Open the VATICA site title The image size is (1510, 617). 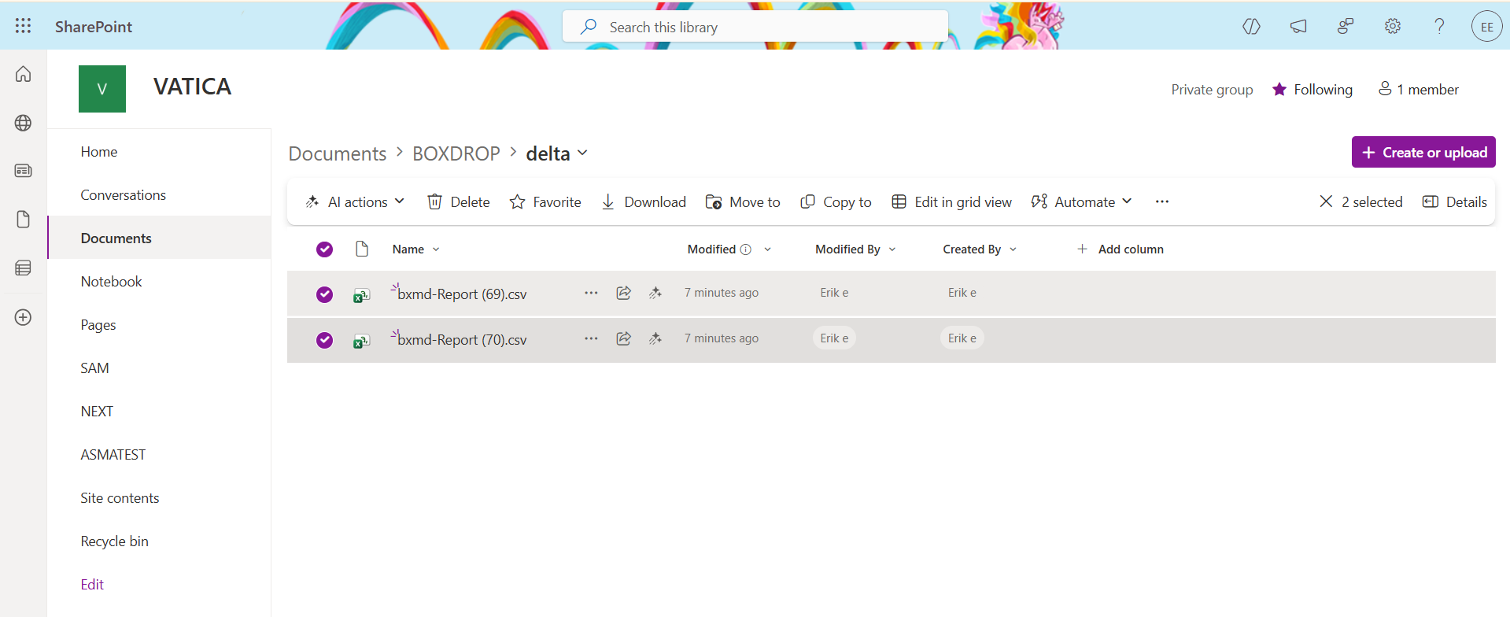tap(192, 87)
